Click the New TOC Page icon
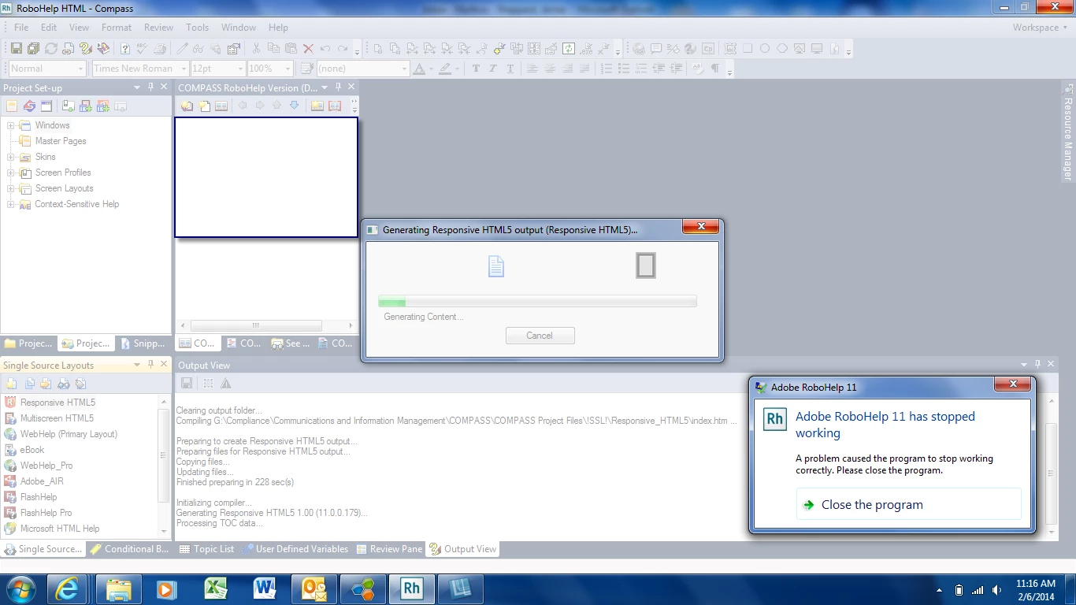The width and height of the screenshot is (1076, 605). 204,106
